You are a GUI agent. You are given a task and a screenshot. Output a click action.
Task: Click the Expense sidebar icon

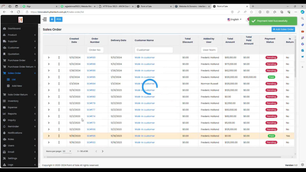coord(4,107)
